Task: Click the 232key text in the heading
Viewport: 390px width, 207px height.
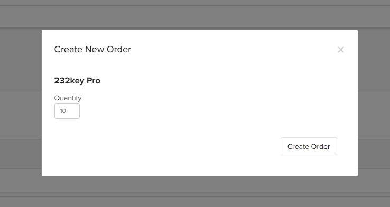Action: point(69,81)
